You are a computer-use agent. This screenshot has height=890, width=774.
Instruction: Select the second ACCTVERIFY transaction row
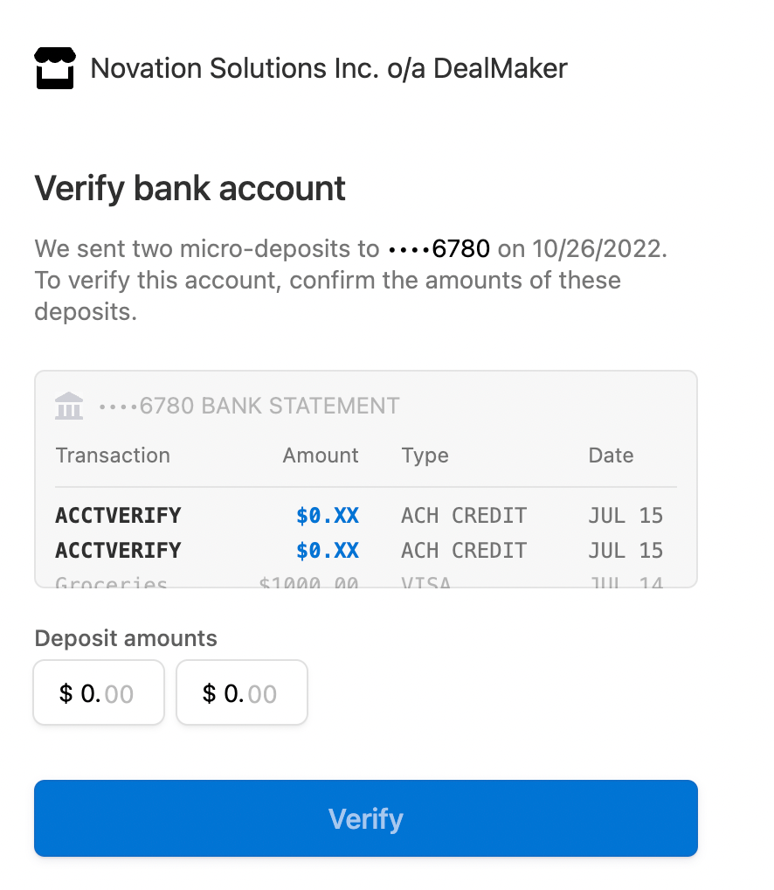click(x=118, y=550)
